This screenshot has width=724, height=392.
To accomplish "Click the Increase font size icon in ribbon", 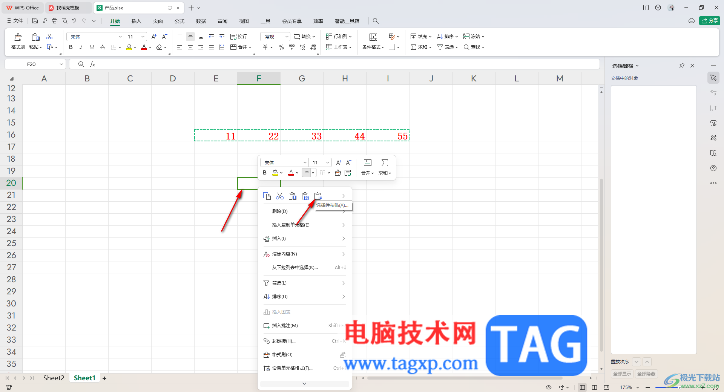I will click(154, 37).
